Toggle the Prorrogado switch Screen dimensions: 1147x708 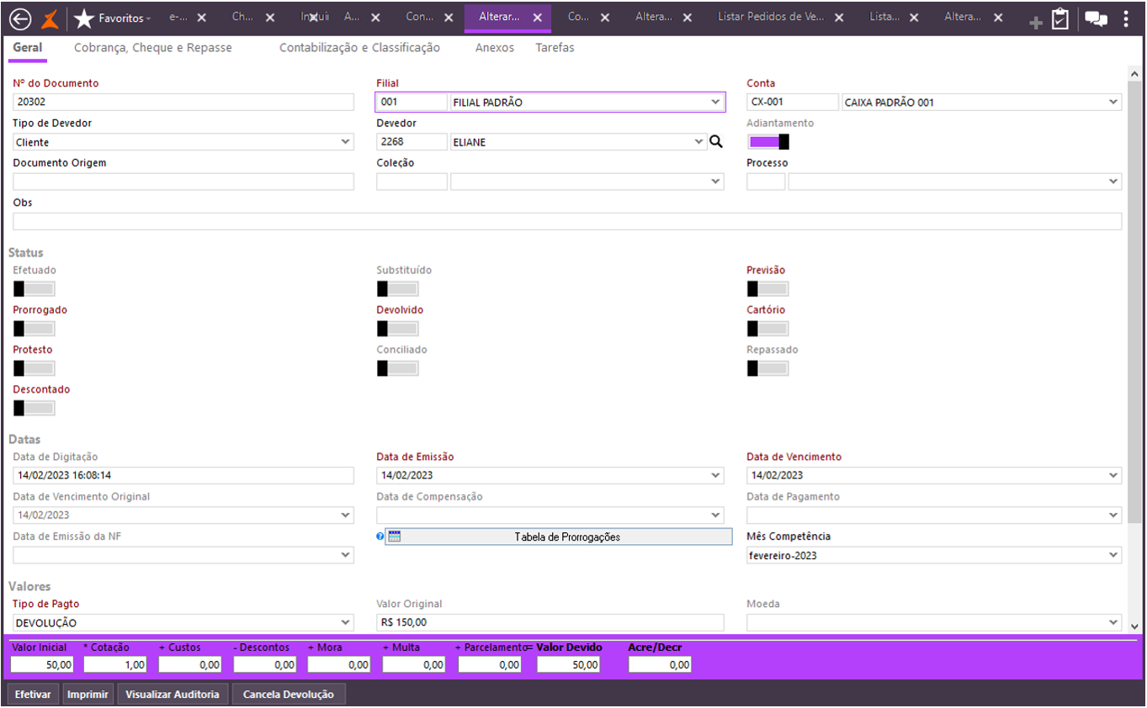point(35,328)
